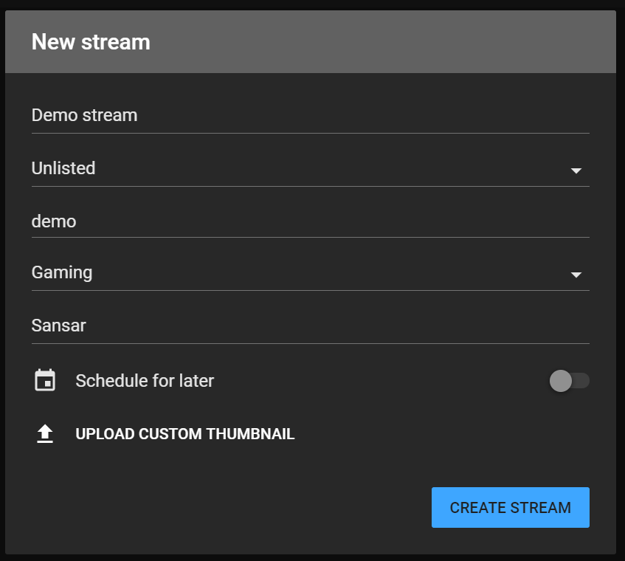This screenshot has height=561, width=625.
Task: Enable the Schedule for later toggle
Action: tap(569, 380)
